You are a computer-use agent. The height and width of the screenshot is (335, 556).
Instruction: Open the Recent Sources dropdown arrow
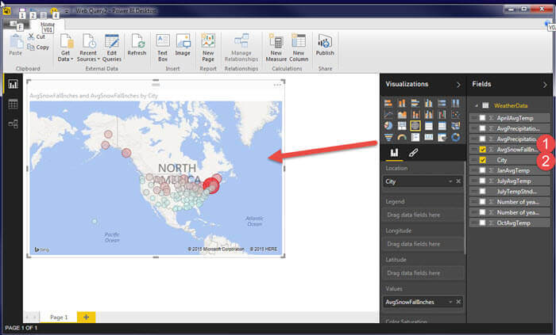pyautogui.click(x=98, y=59)
